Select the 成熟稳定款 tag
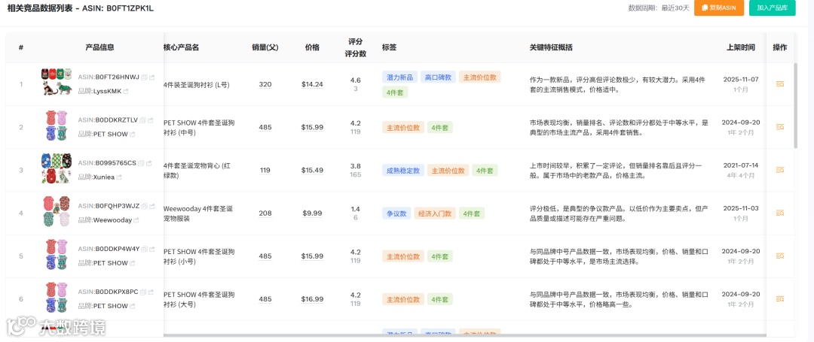Screen dimensions: 814x342 click(x=403, y=170)
